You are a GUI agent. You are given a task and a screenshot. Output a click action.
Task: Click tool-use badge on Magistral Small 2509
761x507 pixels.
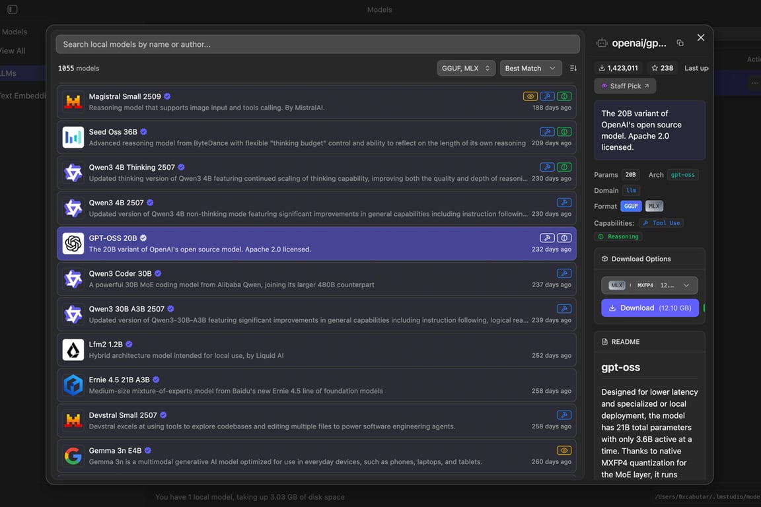547,96
